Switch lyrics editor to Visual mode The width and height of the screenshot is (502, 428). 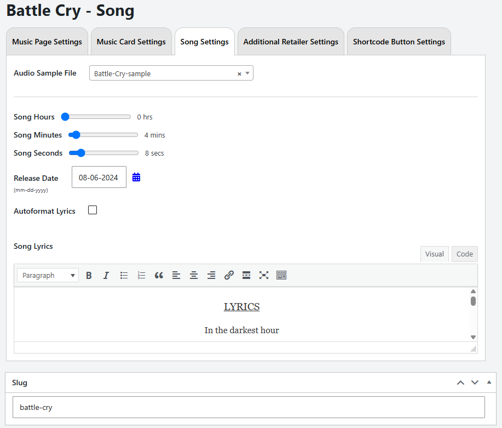click(435, 254)
